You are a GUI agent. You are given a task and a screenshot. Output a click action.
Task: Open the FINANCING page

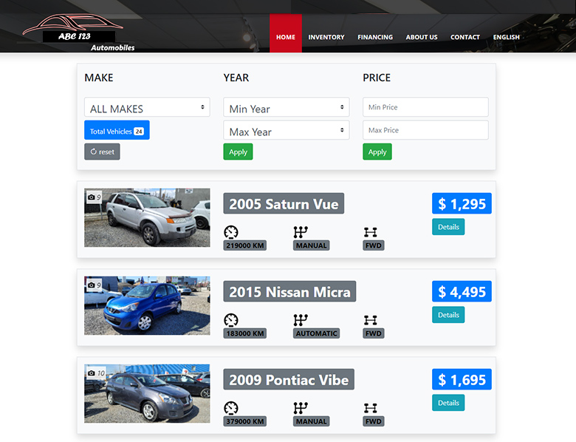pos(375,37)
